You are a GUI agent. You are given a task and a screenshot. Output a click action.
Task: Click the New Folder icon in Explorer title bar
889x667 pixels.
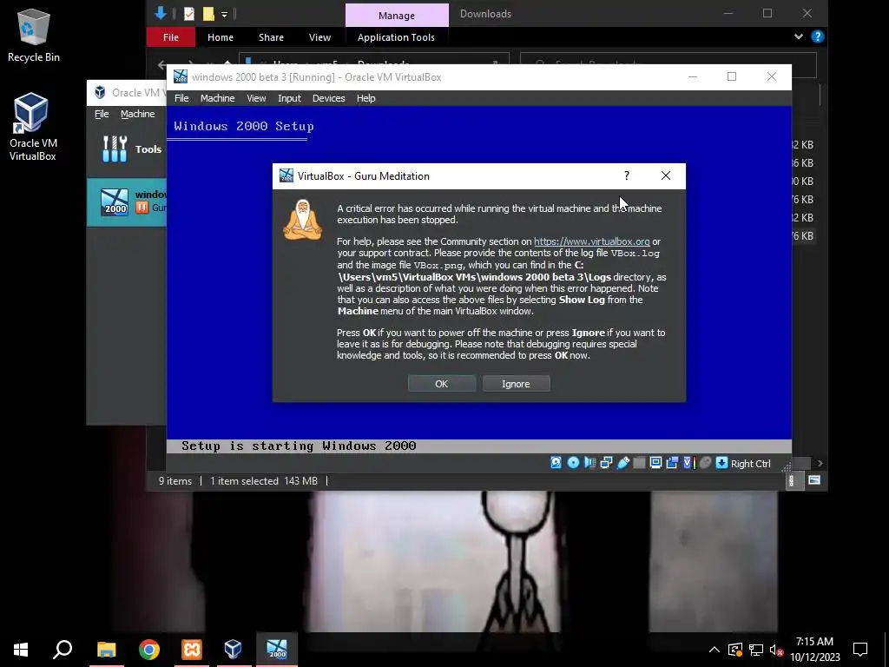tap(208, 14)
